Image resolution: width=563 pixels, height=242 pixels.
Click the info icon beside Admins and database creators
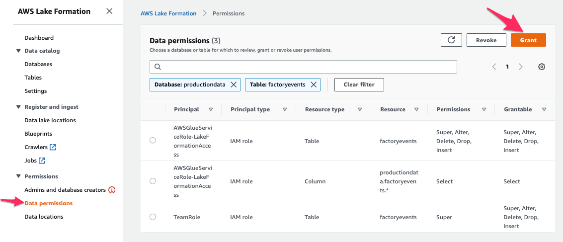click(x=112, y=190)
